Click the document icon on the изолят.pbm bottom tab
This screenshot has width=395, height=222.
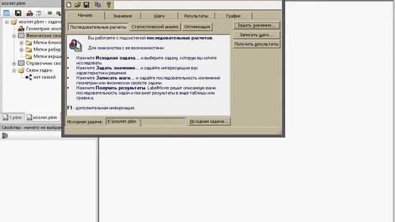tap(29, 117)
